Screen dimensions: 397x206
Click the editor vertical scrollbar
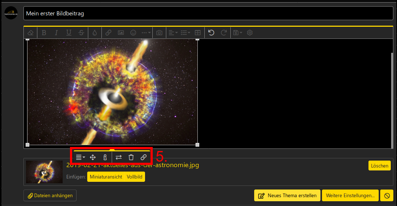(392, 100)
